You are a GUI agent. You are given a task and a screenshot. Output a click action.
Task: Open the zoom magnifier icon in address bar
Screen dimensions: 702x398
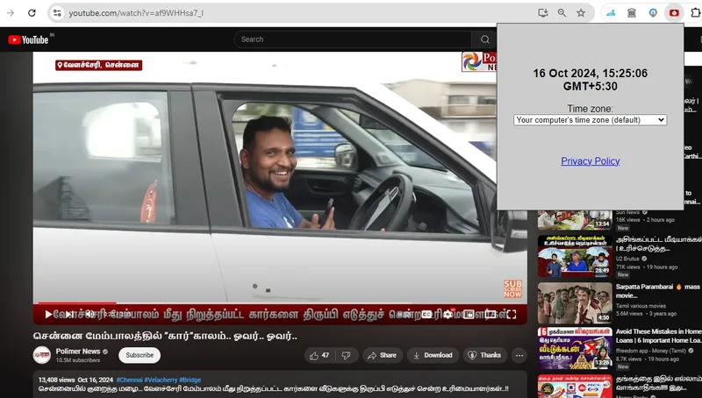pyautogui.click(x=562, y=13)
